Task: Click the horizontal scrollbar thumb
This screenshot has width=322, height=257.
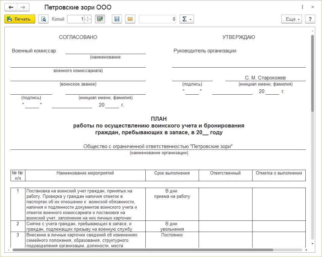Action: [143, 250]
